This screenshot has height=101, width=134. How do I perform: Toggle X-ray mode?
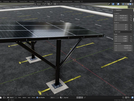(123, 4)
